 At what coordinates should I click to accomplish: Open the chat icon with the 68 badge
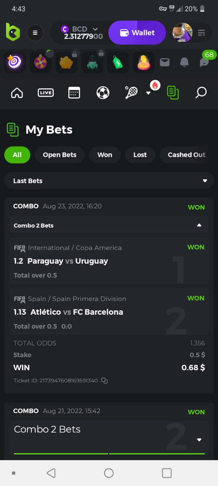204,62
